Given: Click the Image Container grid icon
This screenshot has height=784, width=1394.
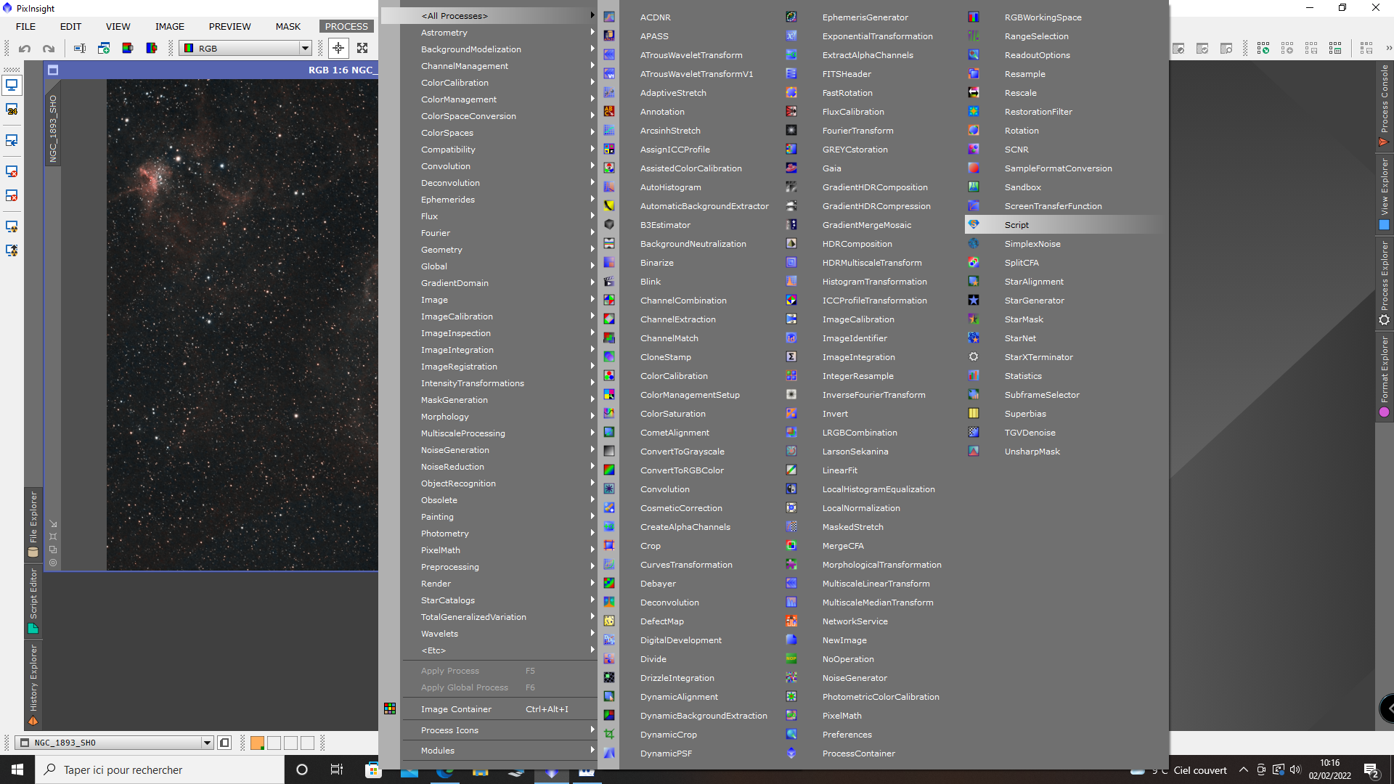Looking at the screenshot, I should pyautogui.click(x=390, y=709).
